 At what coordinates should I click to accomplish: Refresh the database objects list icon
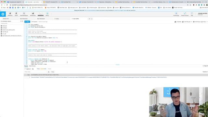pyautogui.click(x=21, y=21)
